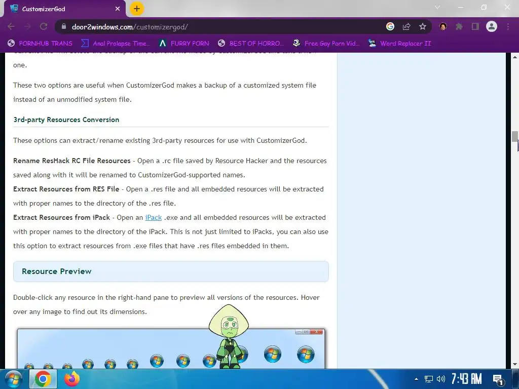
Task: Show hidden system tray icons
Action: point(417,379)
